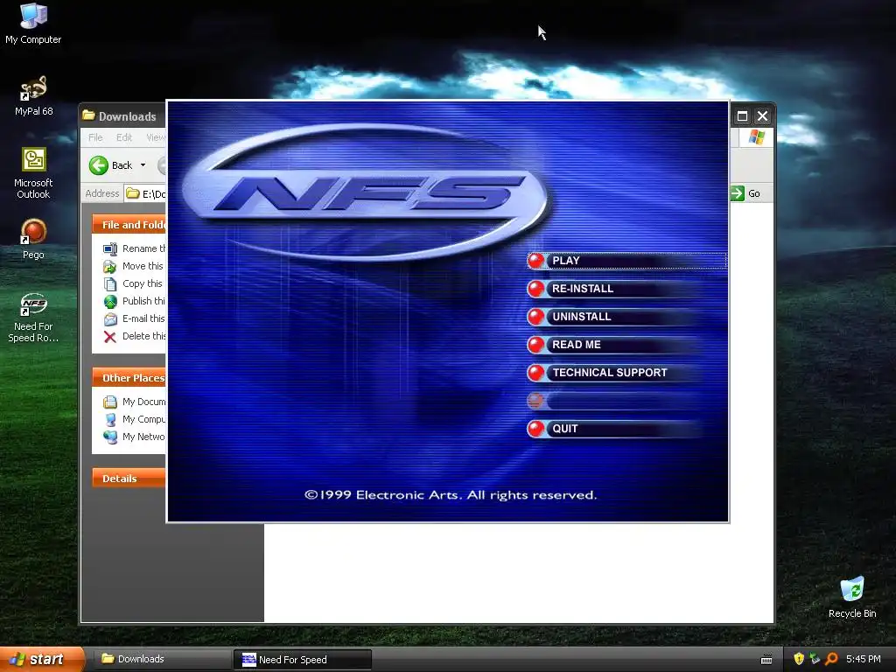This screenshot has height=672, width=896.
Task: Open the READ ME entry
Action: pyautogui.click(x=614, y=345)
